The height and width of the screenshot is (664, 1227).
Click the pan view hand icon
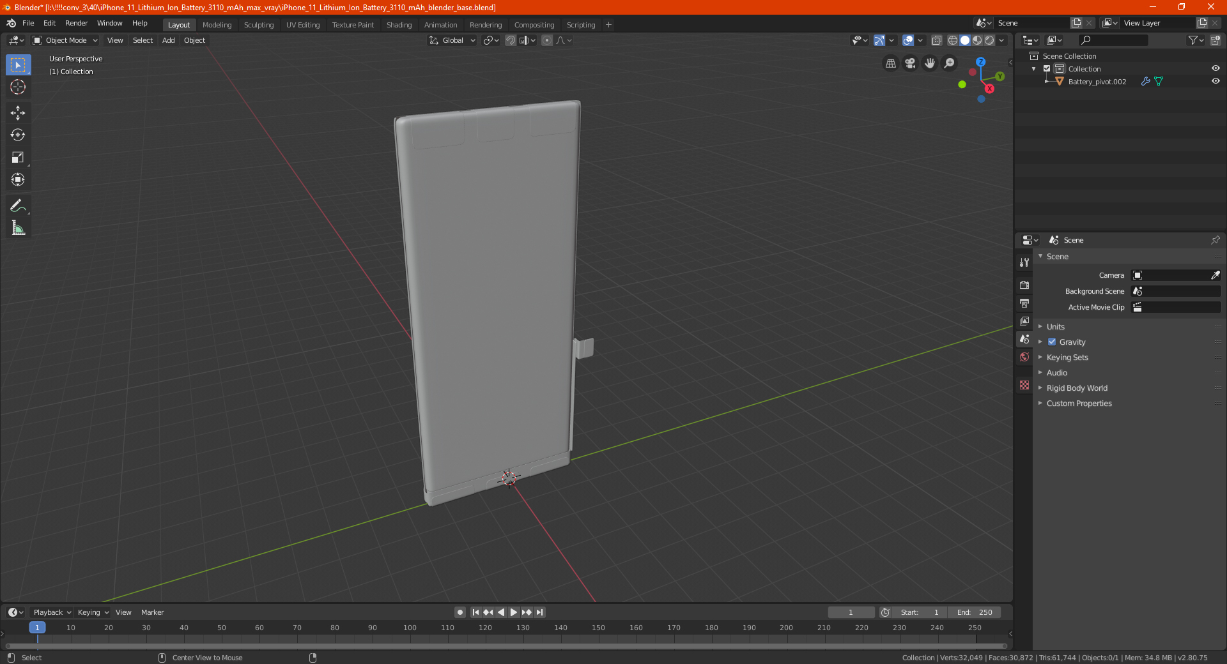[930, 63]
